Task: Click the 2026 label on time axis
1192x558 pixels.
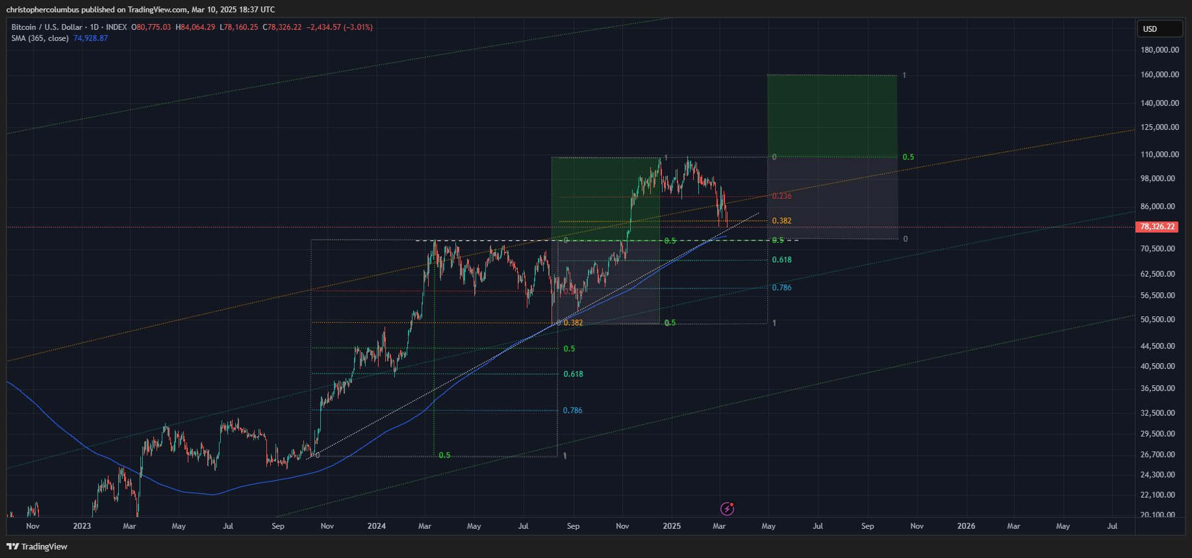Action: [x=966, y=526]
